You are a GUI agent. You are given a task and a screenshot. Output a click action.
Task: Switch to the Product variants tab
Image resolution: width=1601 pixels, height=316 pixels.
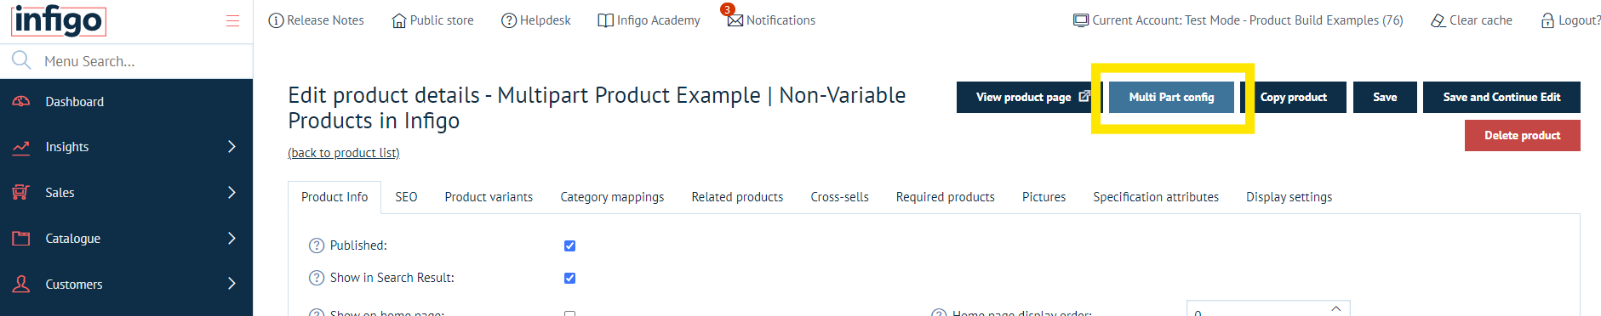click(489, 197)
